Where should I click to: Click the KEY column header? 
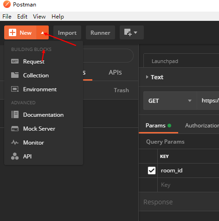click(164, 156)
